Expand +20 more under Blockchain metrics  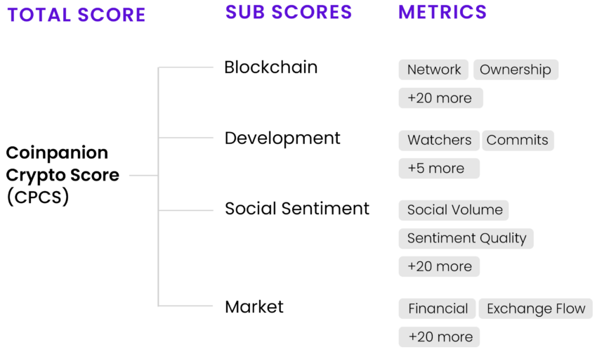[x=441, y=98]
